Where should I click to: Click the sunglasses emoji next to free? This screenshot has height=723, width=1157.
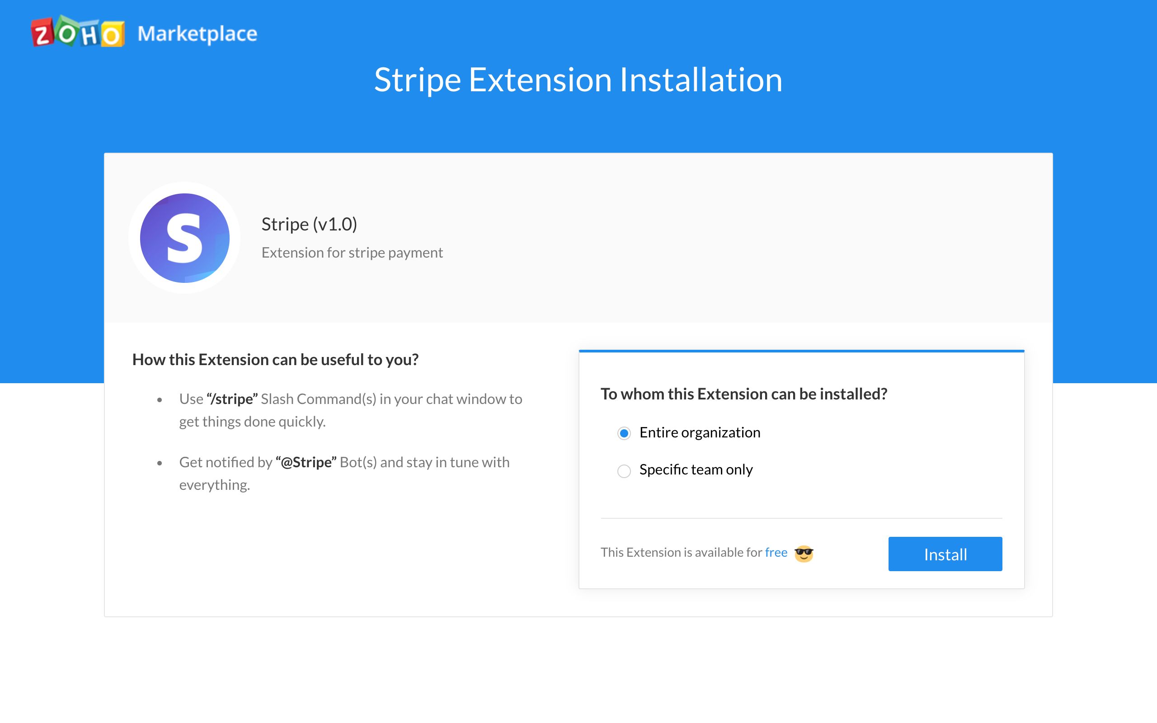click(x=804, y=553)
